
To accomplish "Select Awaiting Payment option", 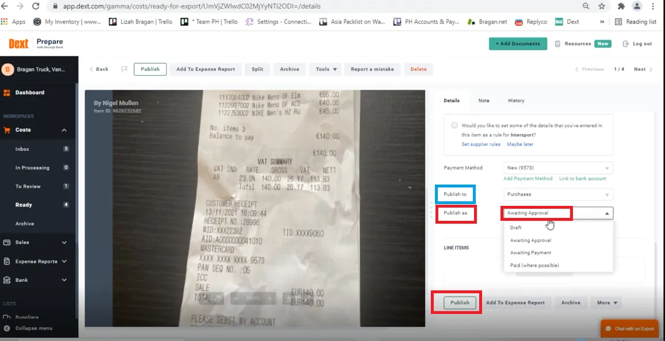I will 558,252.
